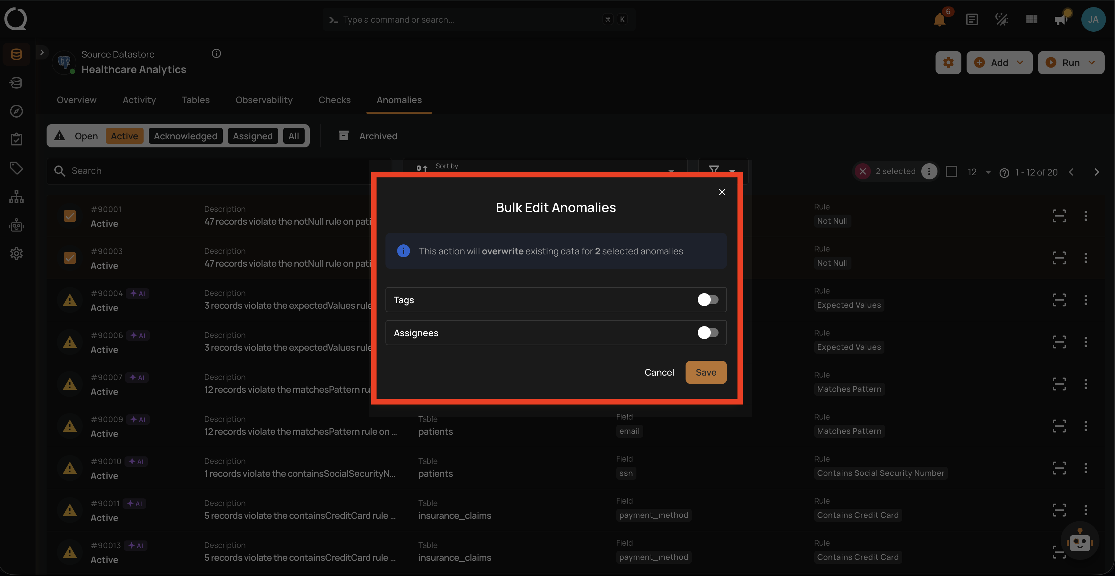1115x576 pixels.
Task: Click the Qualytics logo
Action: coord(16,19)
